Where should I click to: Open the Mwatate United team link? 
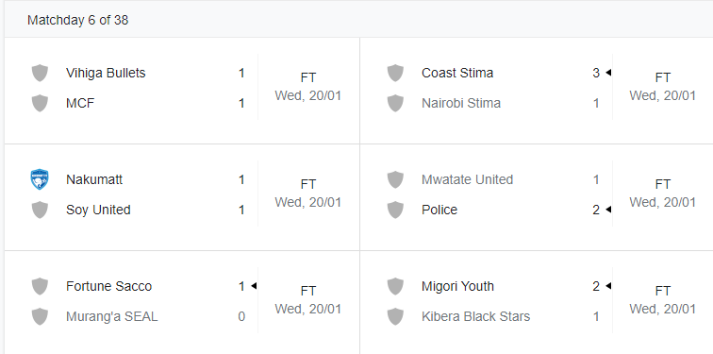click(467, 179)
